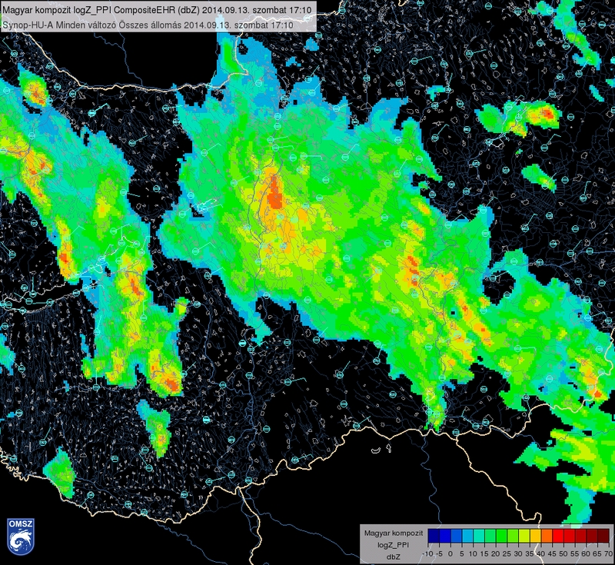This screenshot has width=615, height=565.
Task: Pick the medium blue 0 to 5 dBZ swatch
Action: click(x=457, y=536)
